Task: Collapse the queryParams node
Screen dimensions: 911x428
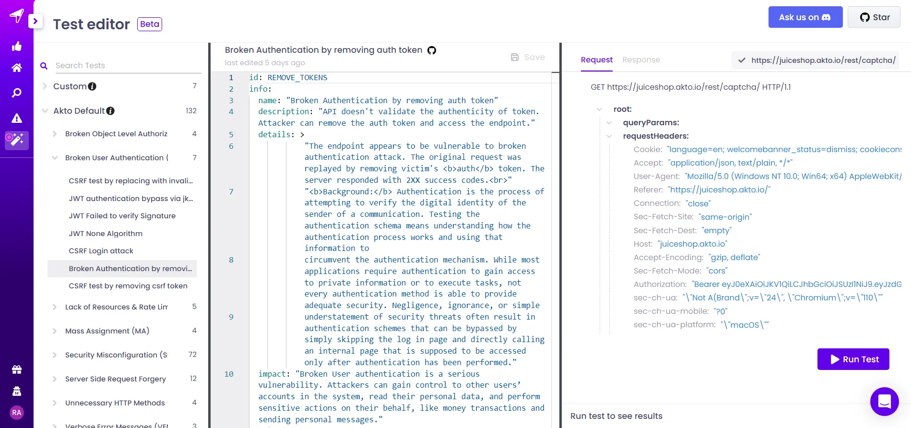Action: 609,123
